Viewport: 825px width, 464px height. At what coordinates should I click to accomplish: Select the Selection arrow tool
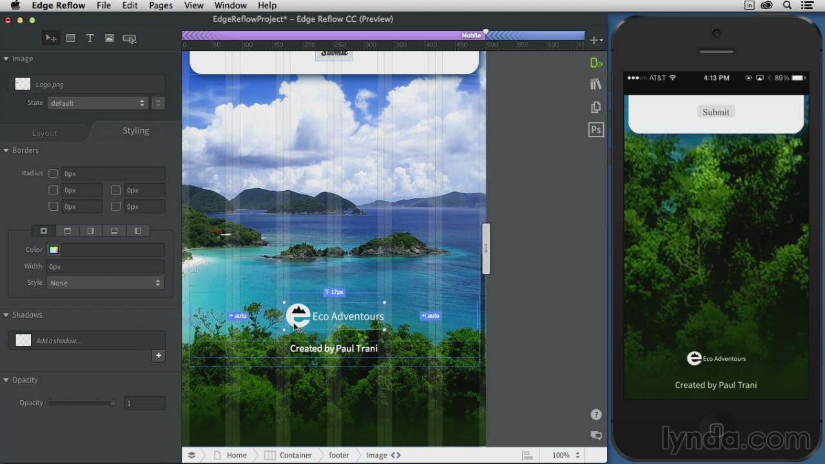50,39
